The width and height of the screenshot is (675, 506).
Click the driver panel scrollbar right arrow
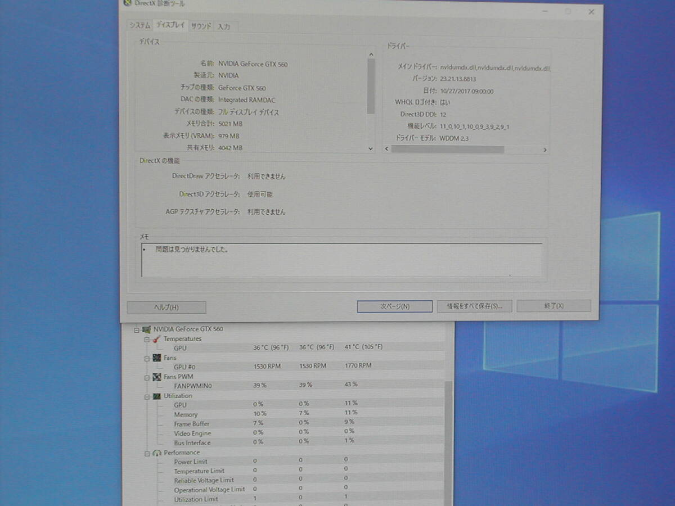544,150
